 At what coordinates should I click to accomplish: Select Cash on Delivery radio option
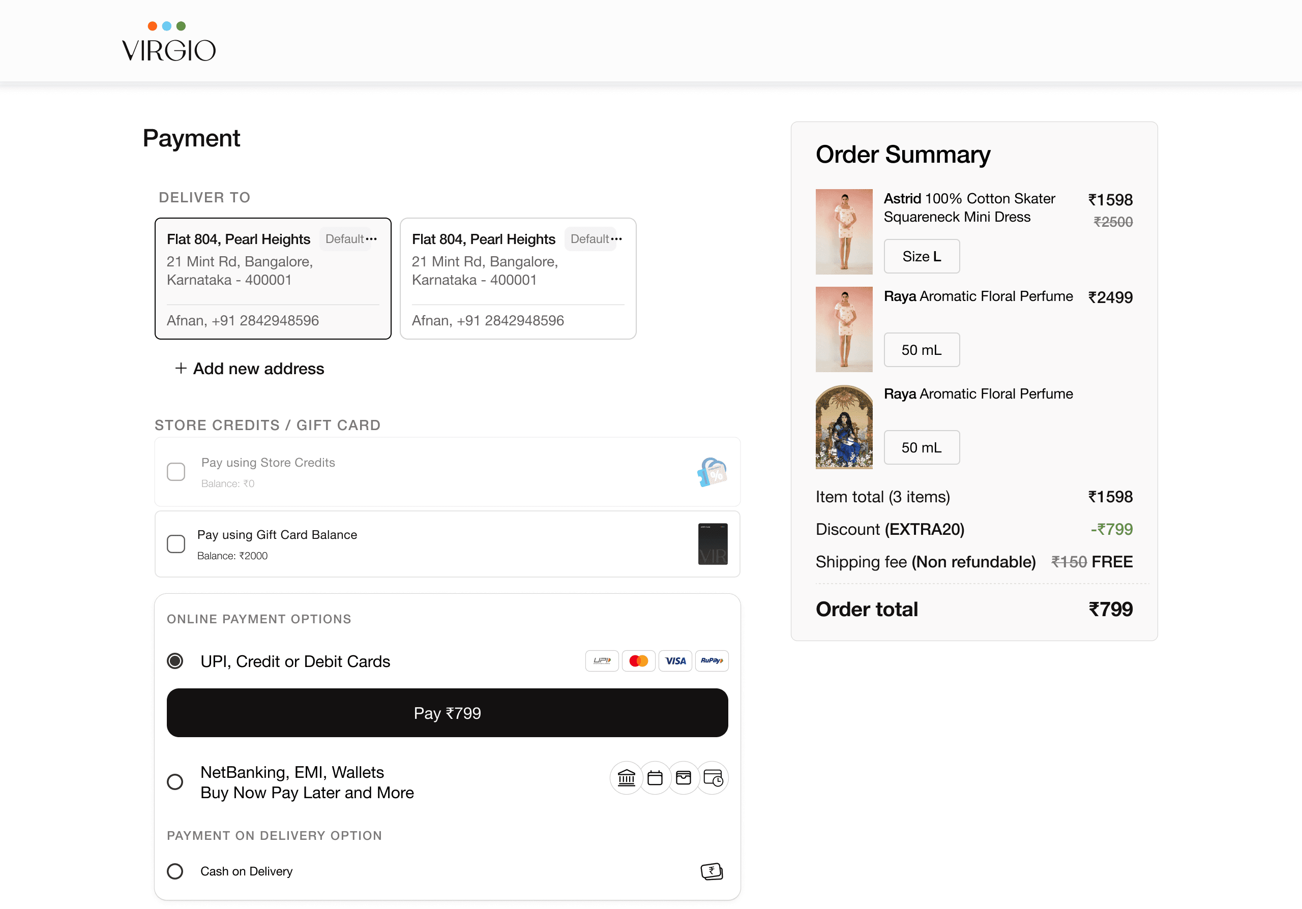tap(175, 871)
